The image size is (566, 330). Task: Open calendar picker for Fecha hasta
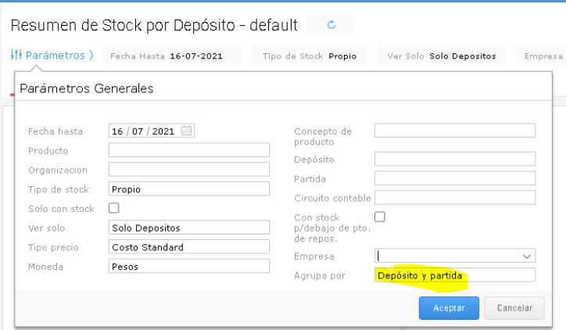(186, 131)
